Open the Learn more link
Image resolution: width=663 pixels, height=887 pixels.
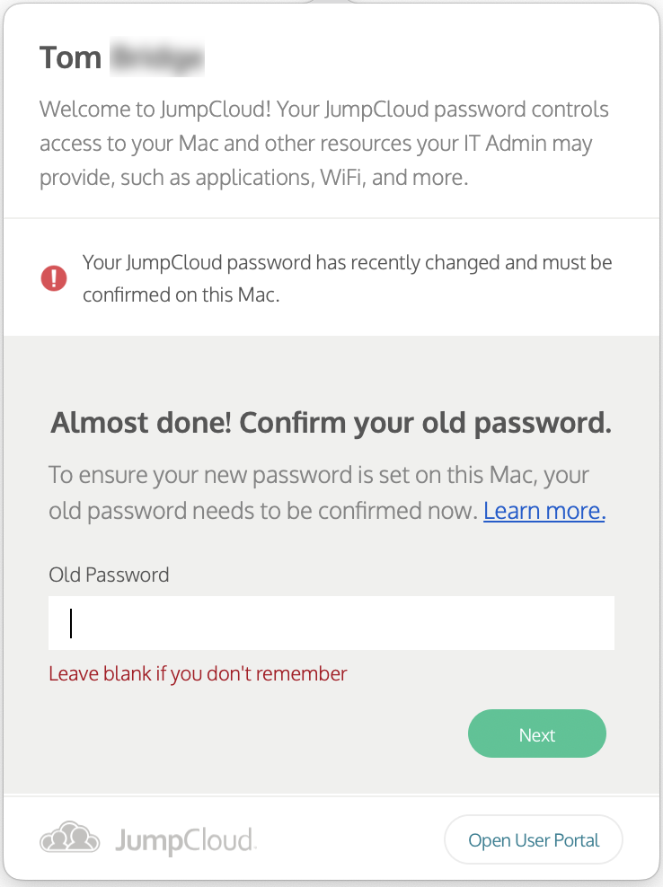tap(544, 511)
